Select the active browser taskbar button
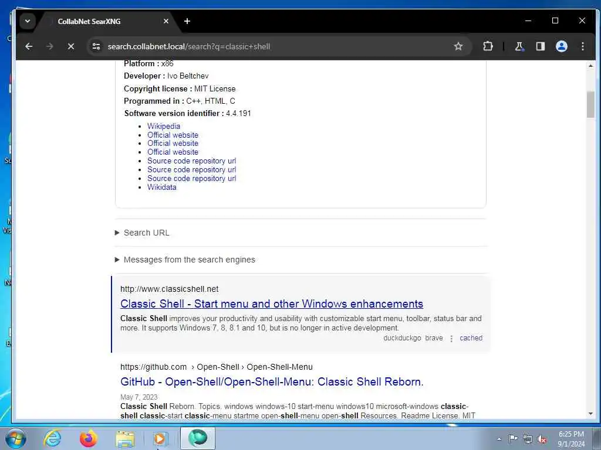 tap(198, 438)
